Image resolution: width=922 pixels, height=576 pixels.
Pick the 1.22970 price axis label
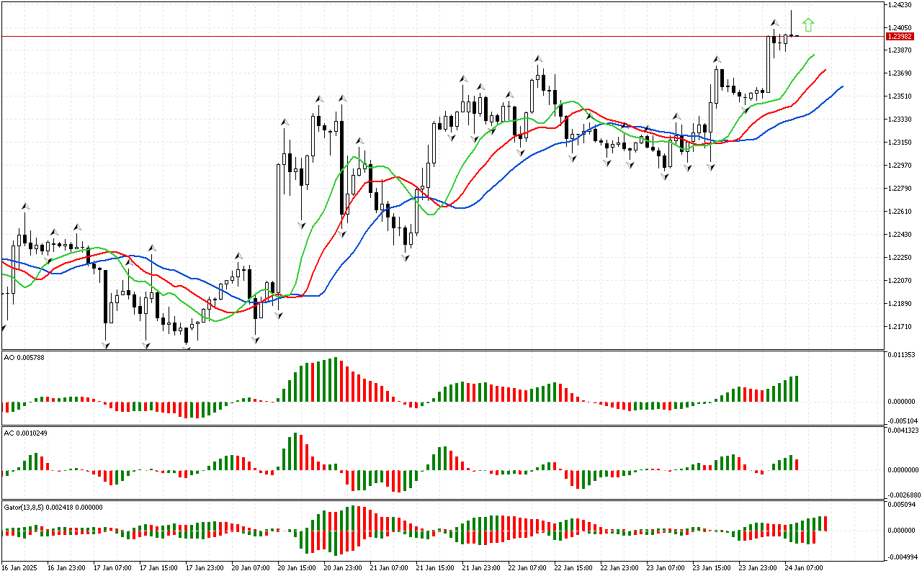(x=899, y=165)
